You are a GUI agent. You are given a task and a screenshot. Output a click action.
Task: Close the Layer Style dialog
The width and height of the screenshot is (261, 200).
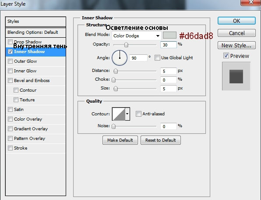(250, 2)
